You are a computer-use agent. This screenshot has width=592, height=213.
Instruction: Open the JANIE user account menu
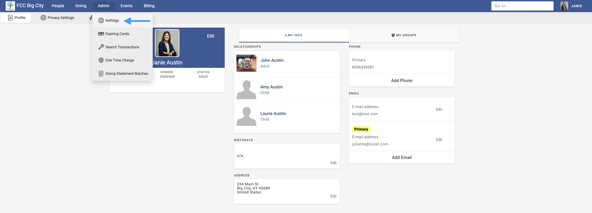point(571,6)
